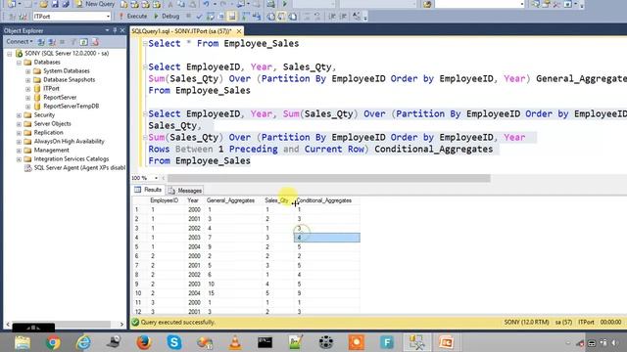Click the Copy icon in the toolbar

point(180,4)
